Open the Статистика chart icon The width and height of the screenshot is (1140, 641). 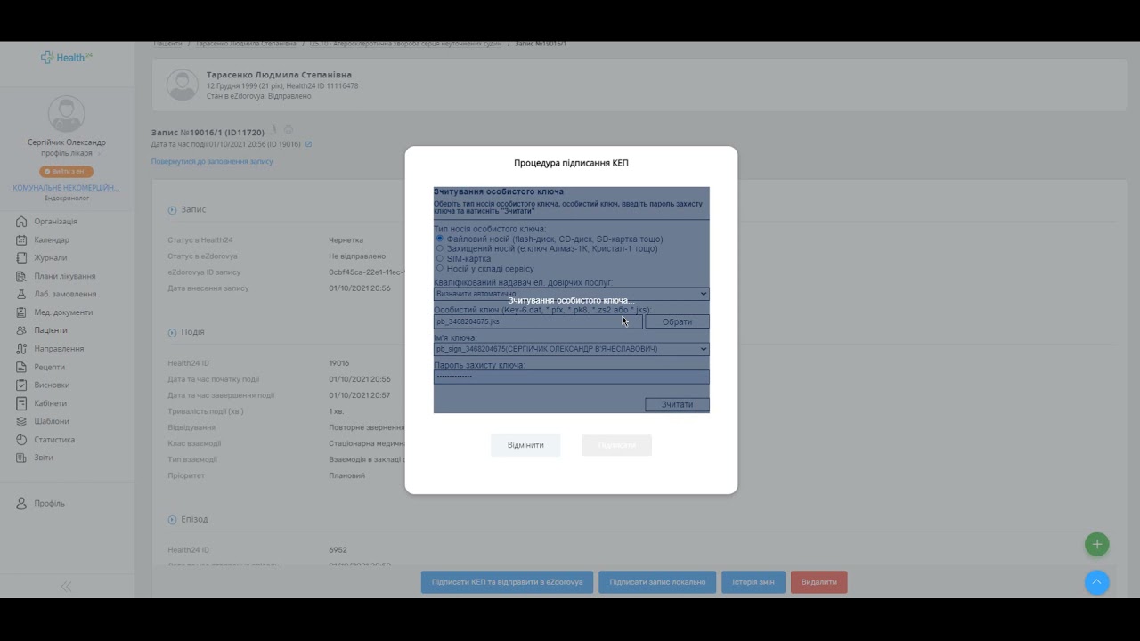point(21,440)
